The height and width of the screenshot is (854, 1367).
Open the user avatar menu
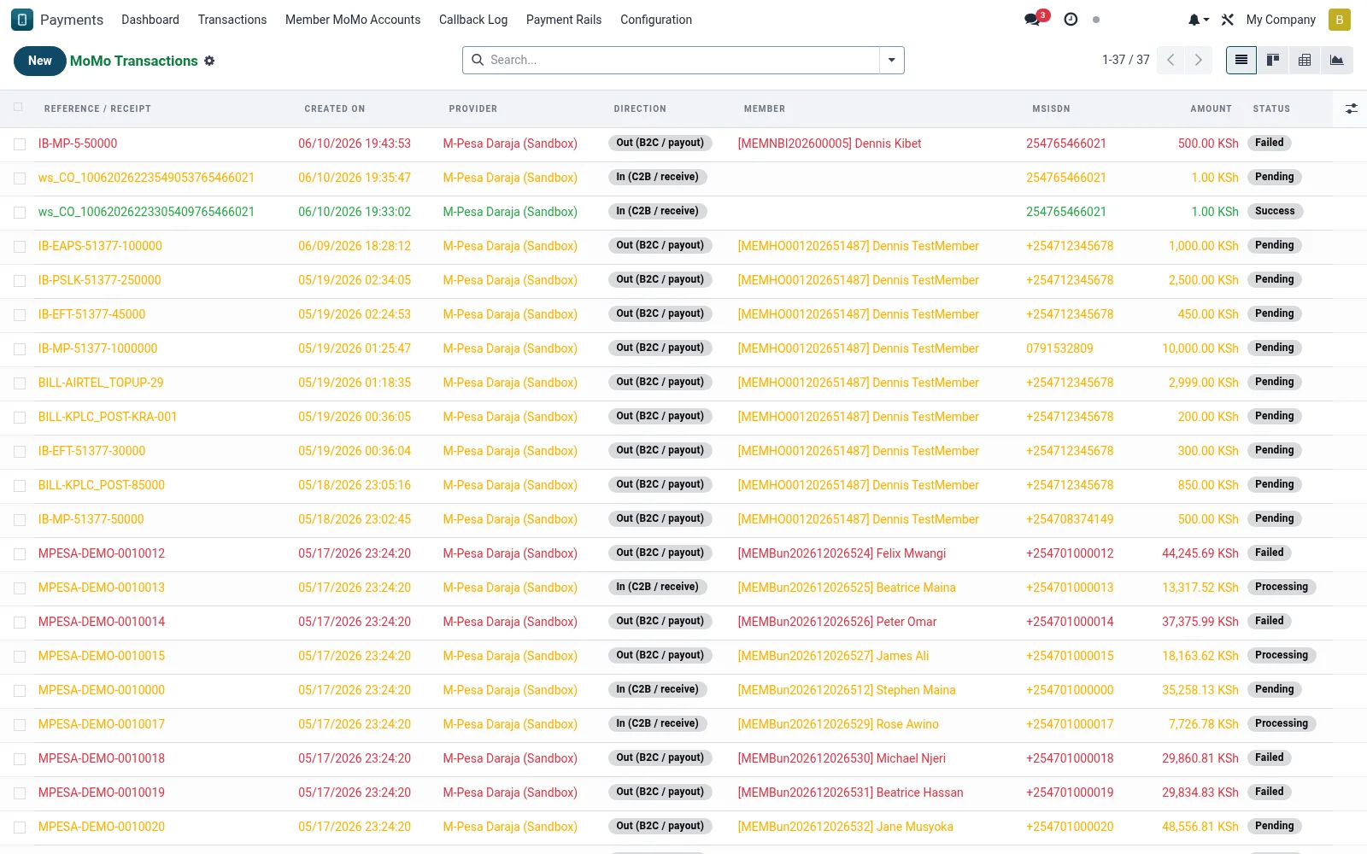[1340, 20]
